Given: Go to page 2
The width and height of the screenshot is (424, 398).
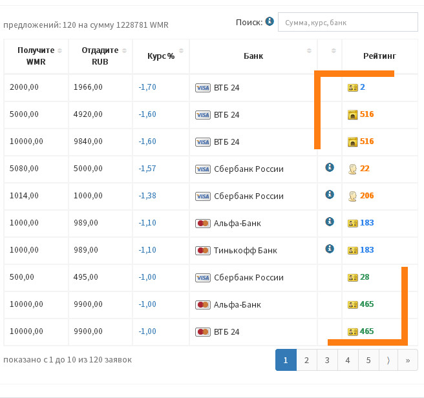Looking at the screenshot, I should (306, 360).
